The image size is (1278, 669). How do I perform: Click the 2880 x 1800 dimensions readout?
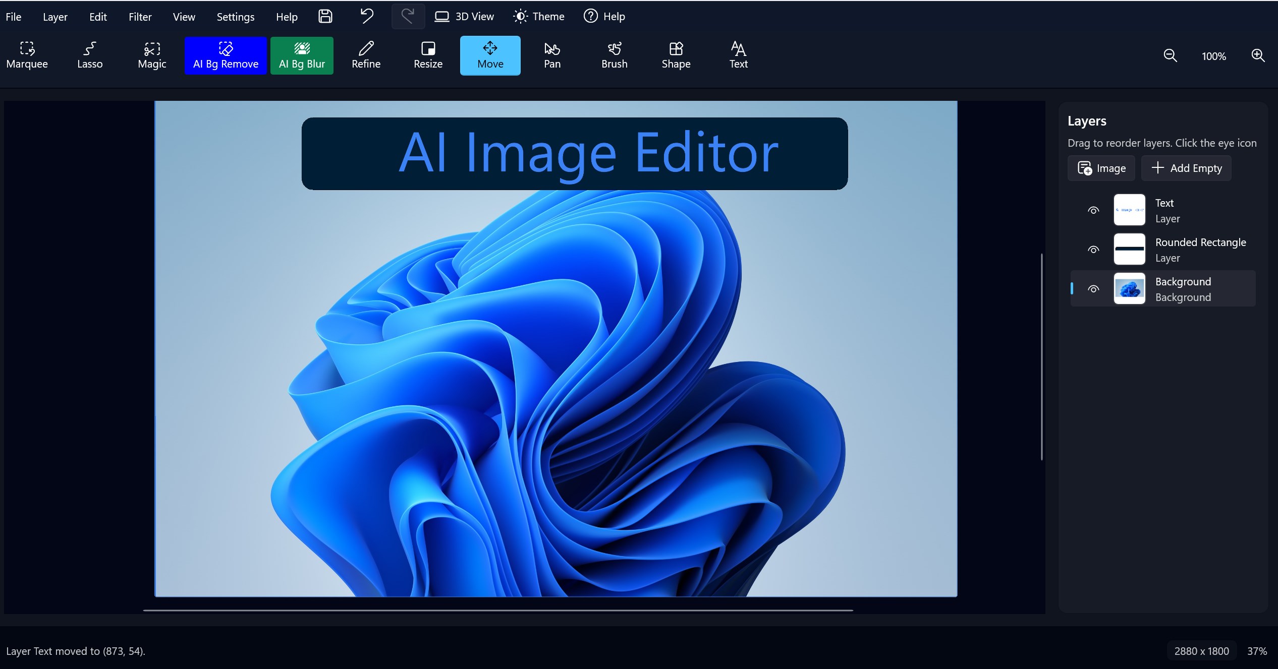pos(1201,651)
